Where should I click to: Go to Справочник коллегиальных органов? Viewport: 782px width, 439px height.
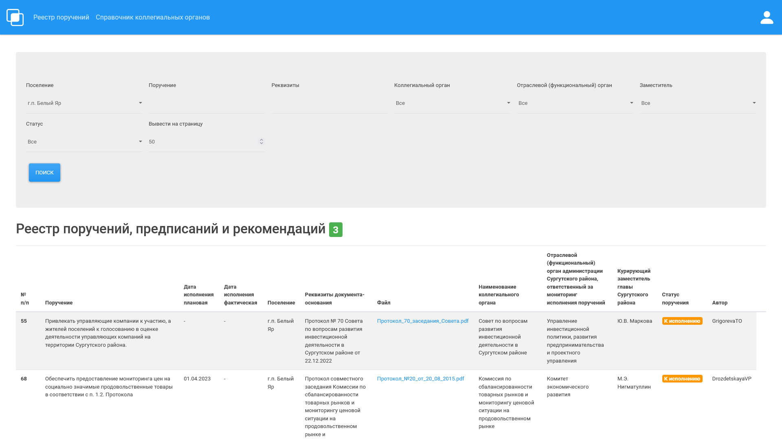click(x=153, y=17)
